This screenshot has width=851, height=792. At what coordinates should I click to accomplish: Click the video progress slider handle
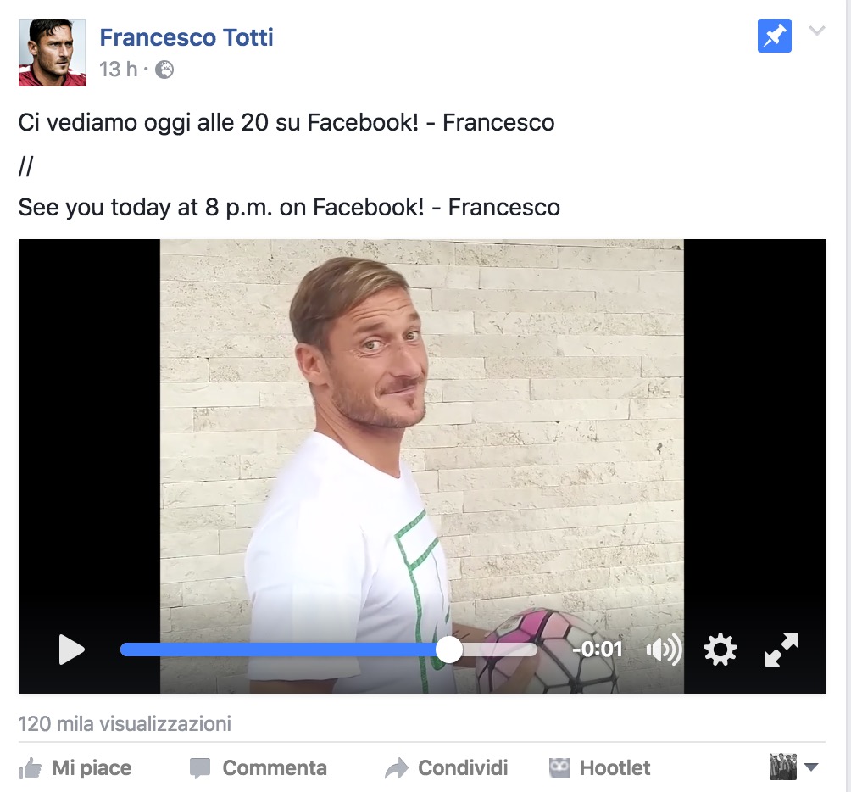coord(449,650)
